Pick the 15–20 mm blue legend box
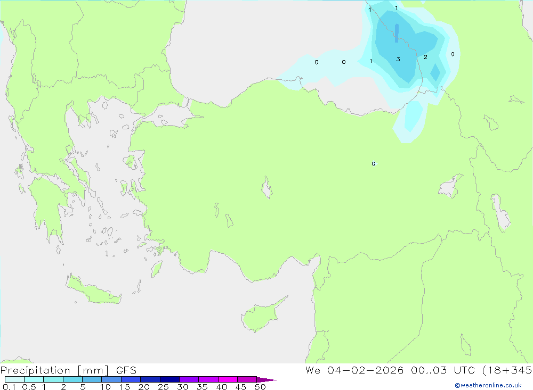The width and height of the screenshot is (533, 390). point(131,379)
